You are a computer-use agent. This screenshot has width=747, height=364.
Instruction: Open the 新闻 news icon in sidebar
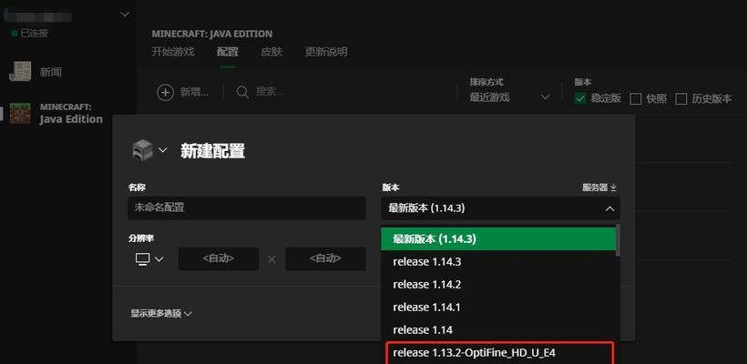(20, 71)
